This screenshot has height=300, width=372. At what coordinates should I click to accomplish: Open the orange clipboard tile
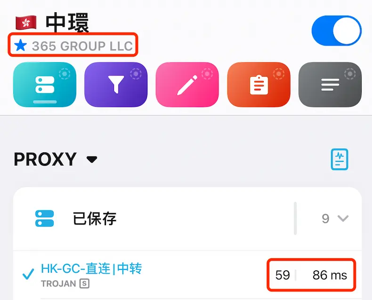(259, 85)
